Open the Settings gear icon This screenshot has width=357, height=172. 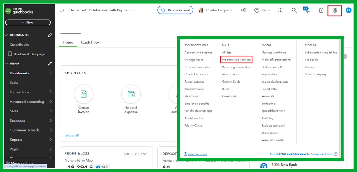335,10
